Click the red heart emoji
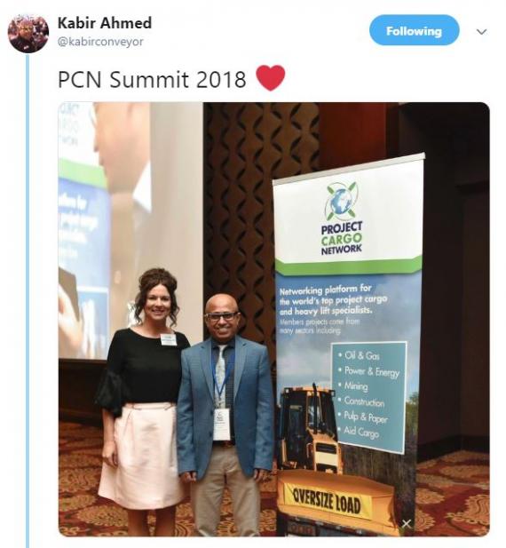This screenshot has height=548, width=506. point(271,78)
